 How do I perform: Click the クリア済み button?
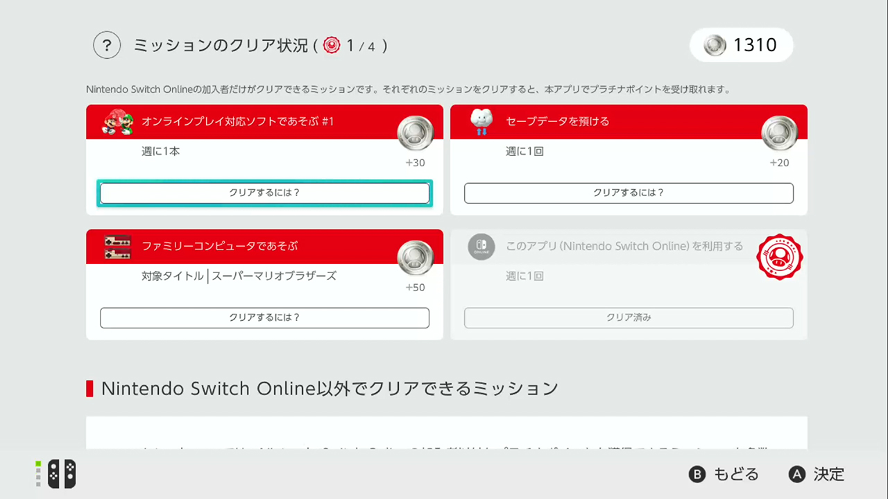pos(629,317)
